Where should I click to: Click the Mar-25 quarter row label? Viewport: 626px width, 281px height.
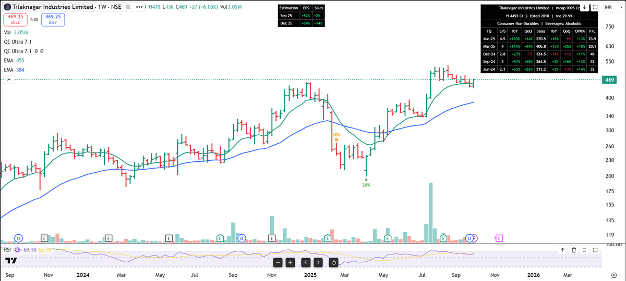(x=489, y=46)
